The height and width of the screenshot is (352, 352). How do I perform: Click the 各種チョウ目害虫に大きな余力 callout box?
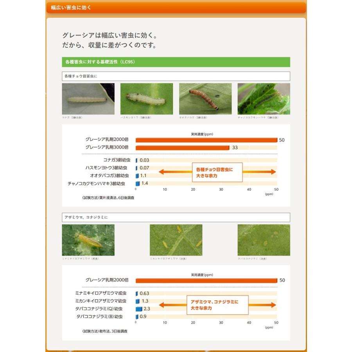(217, 172)
